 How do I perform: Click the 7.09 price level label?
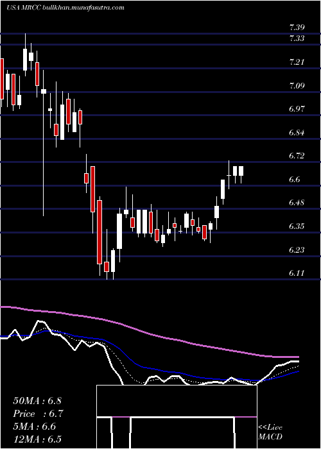point(297,85)
